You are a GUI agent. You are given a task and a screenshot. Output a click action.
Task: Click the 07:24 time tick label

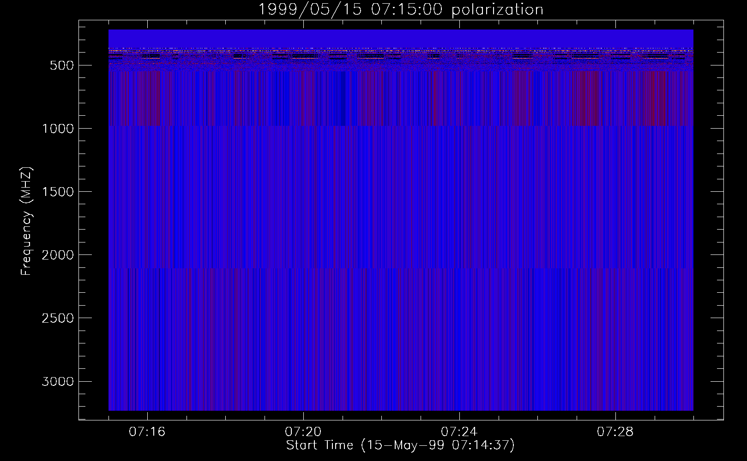click(459, 432)
